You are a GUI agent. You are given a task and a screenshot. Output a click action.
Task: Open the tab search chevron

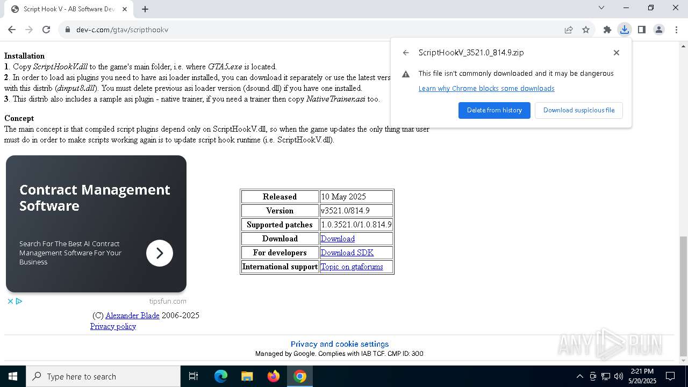(x=601, y=8)
